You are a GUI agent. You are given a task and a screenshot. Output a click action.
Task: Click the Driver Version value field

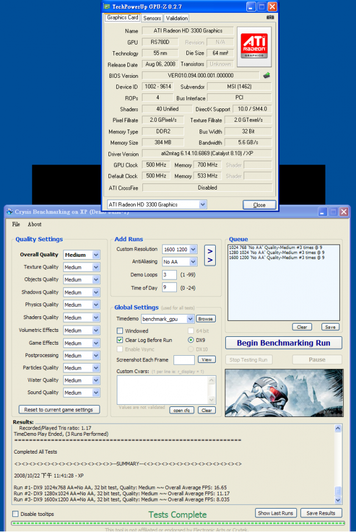click(x=207, y=153)
